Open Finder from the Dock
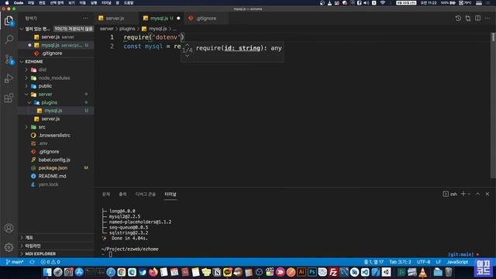The image size is (496, 279). tap(47, 272)
